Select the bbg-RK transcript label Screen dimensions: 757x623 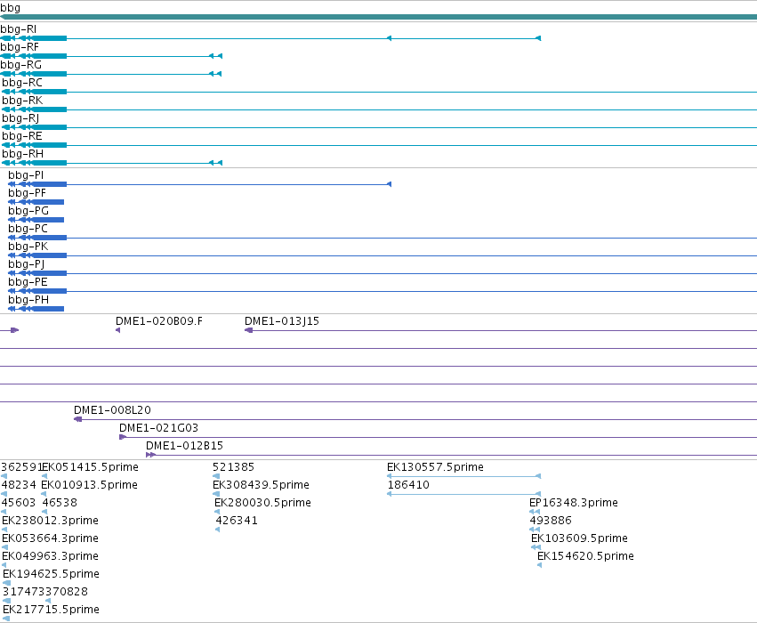pos(22,101)
